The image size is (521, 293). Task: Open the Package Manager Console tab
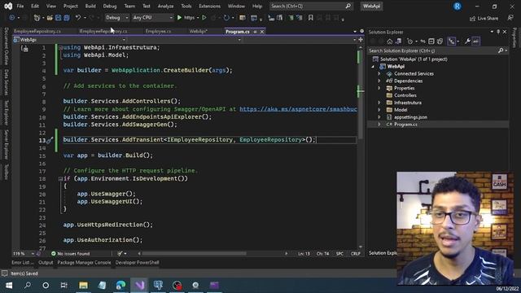84,262
